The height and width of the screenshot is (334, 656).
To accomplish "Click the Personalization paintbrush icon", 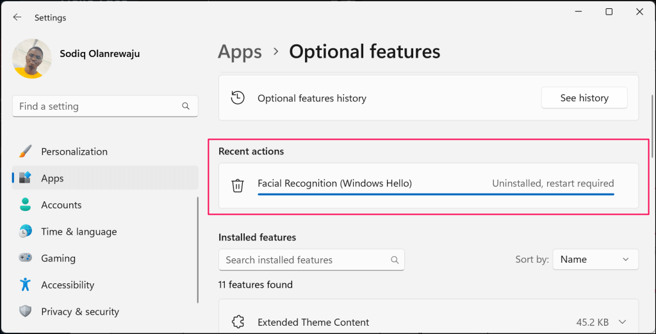I will click(26, 152).
